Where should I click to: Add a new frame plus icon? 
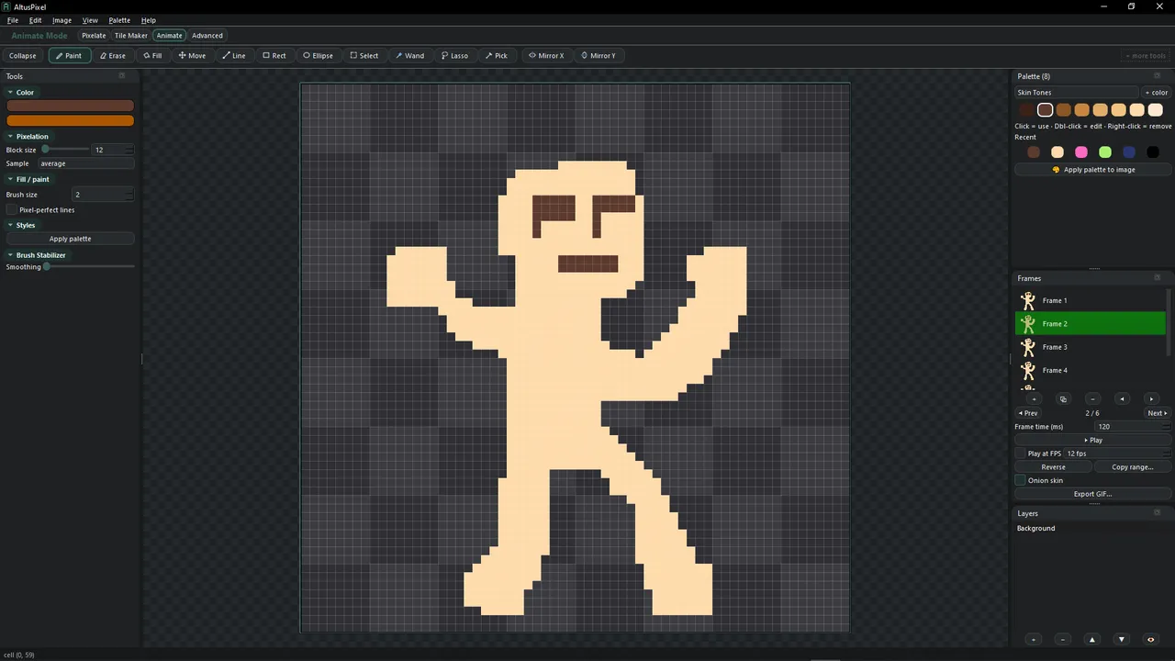[x=1034, y=399]
